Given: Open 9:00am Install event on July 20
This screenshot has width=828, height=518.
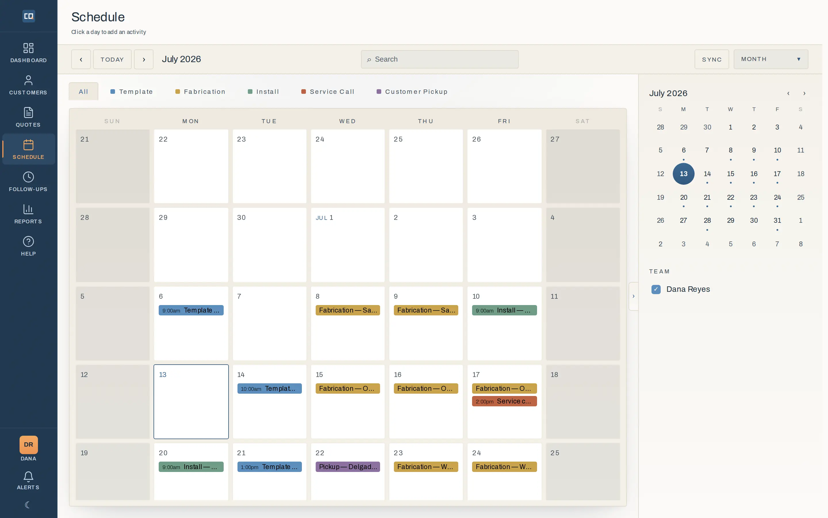Looking at the screenshot, I should (191, 467).
